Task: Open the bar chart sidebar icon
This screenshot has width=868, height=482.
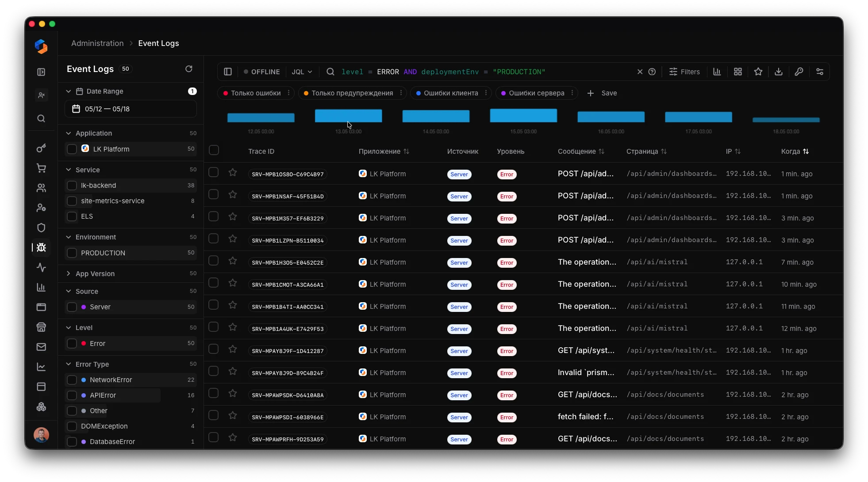Action: coord(41,287)
